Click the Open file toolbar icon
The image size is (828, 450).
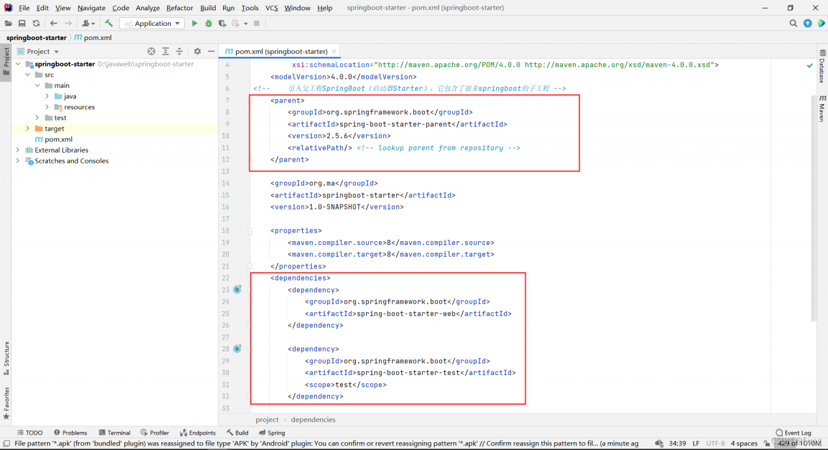click(x=8, y=23)
